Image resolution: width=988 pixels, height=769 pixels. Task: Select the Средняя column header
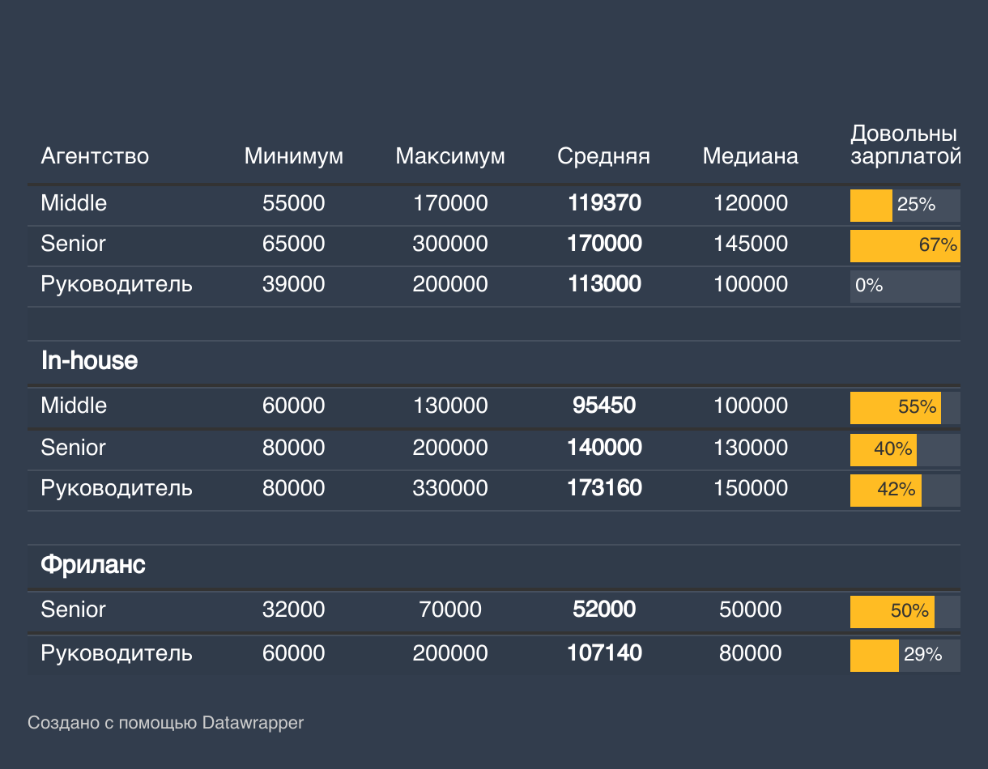[603, 156]
